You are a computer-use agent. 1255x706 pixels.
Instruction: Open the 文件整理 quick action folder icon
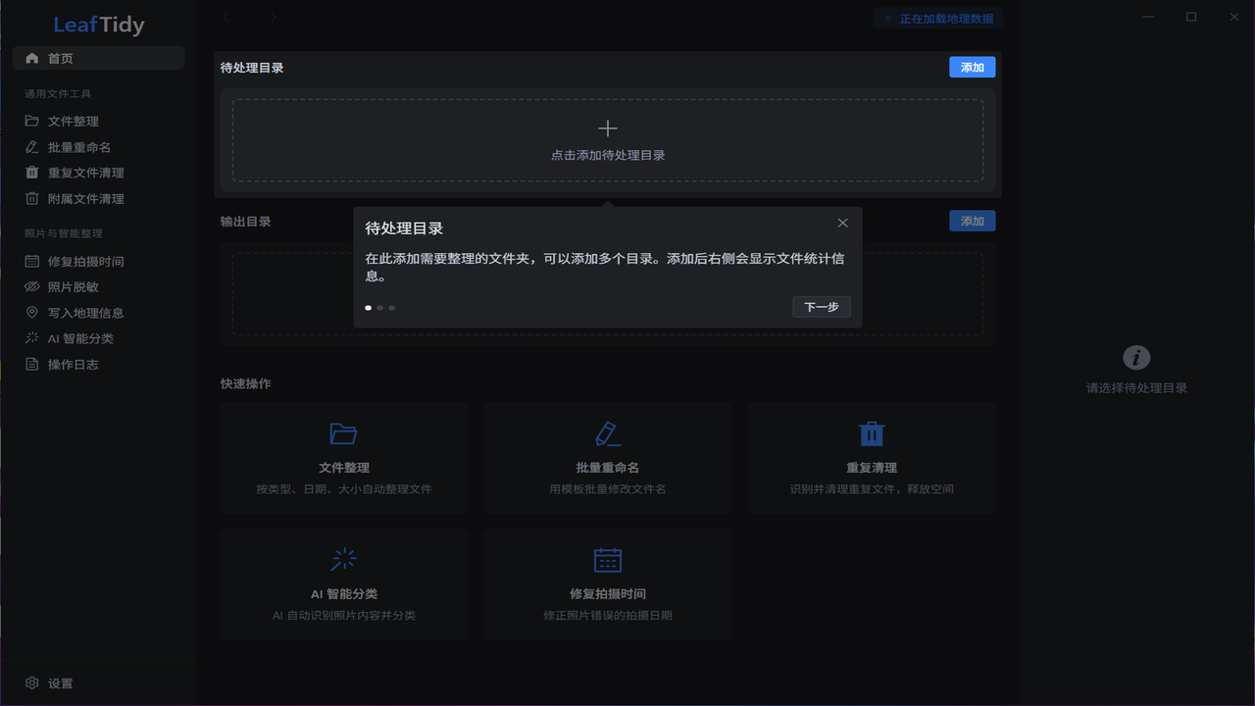(343, 433)
